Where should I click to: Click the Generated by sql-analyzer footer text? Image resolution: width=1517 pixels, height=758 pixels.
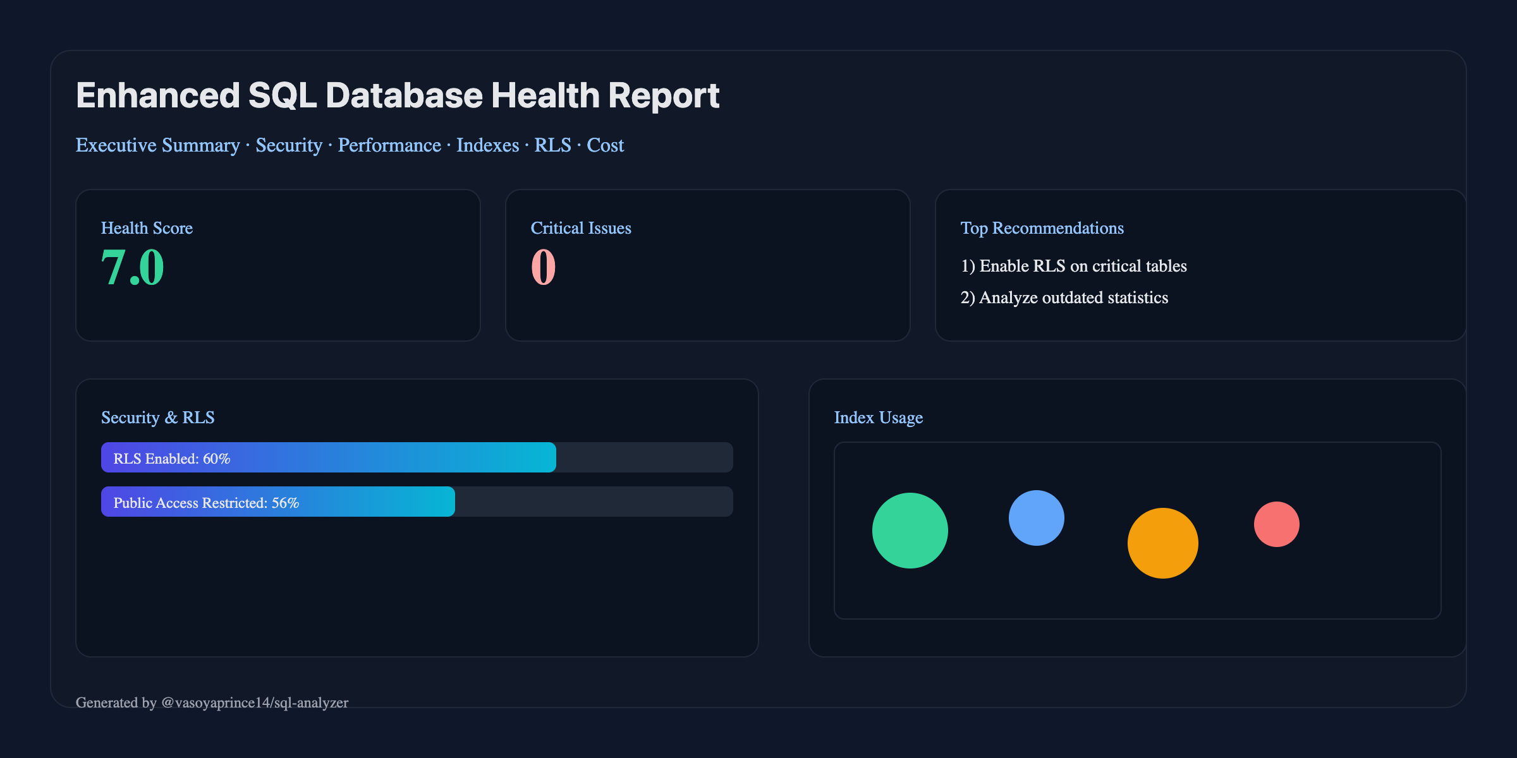tap(212, 702)
